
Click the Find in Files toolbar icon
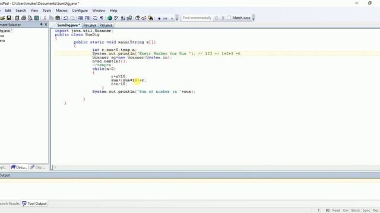[150, 18]
